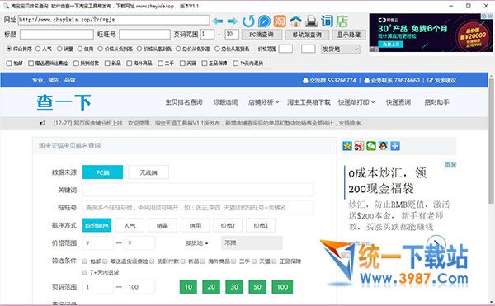Viewport: 495px width, 306px height.
Task: Open the 宝贝排名查询 navigation item
Action: click(184, 102)
